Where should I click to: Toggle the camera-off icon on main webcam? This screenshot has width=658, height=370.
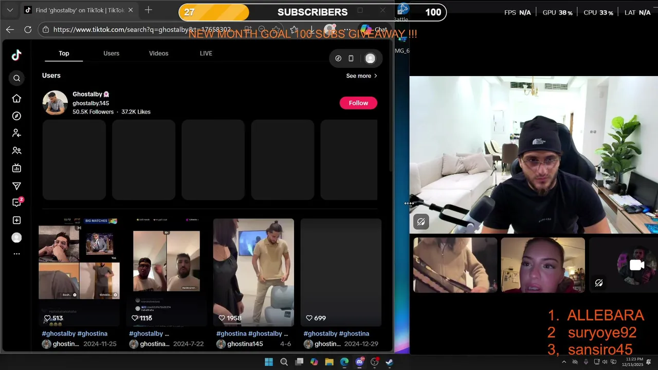421,222
